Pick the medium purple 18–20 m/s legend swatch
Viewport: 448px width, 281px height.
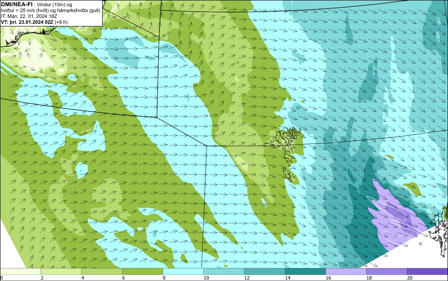pyautogui.click(x=387, y=271)
